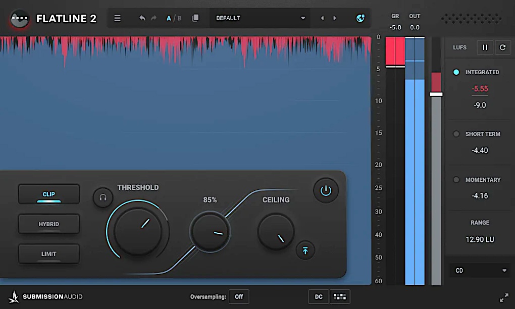Viewport: 515px width, 309px height.
Task: Adjust the THRESHOLD knob
Action: coord(138,232)
